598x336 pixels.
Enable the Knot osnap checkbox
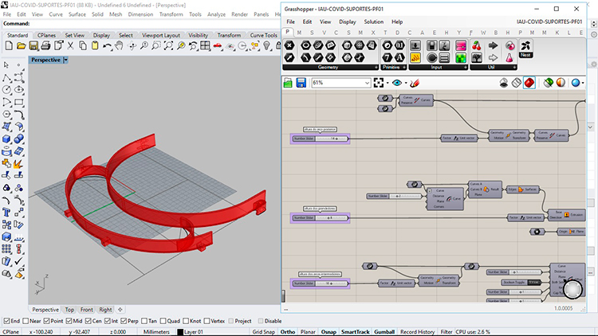[x=185, y=321]
